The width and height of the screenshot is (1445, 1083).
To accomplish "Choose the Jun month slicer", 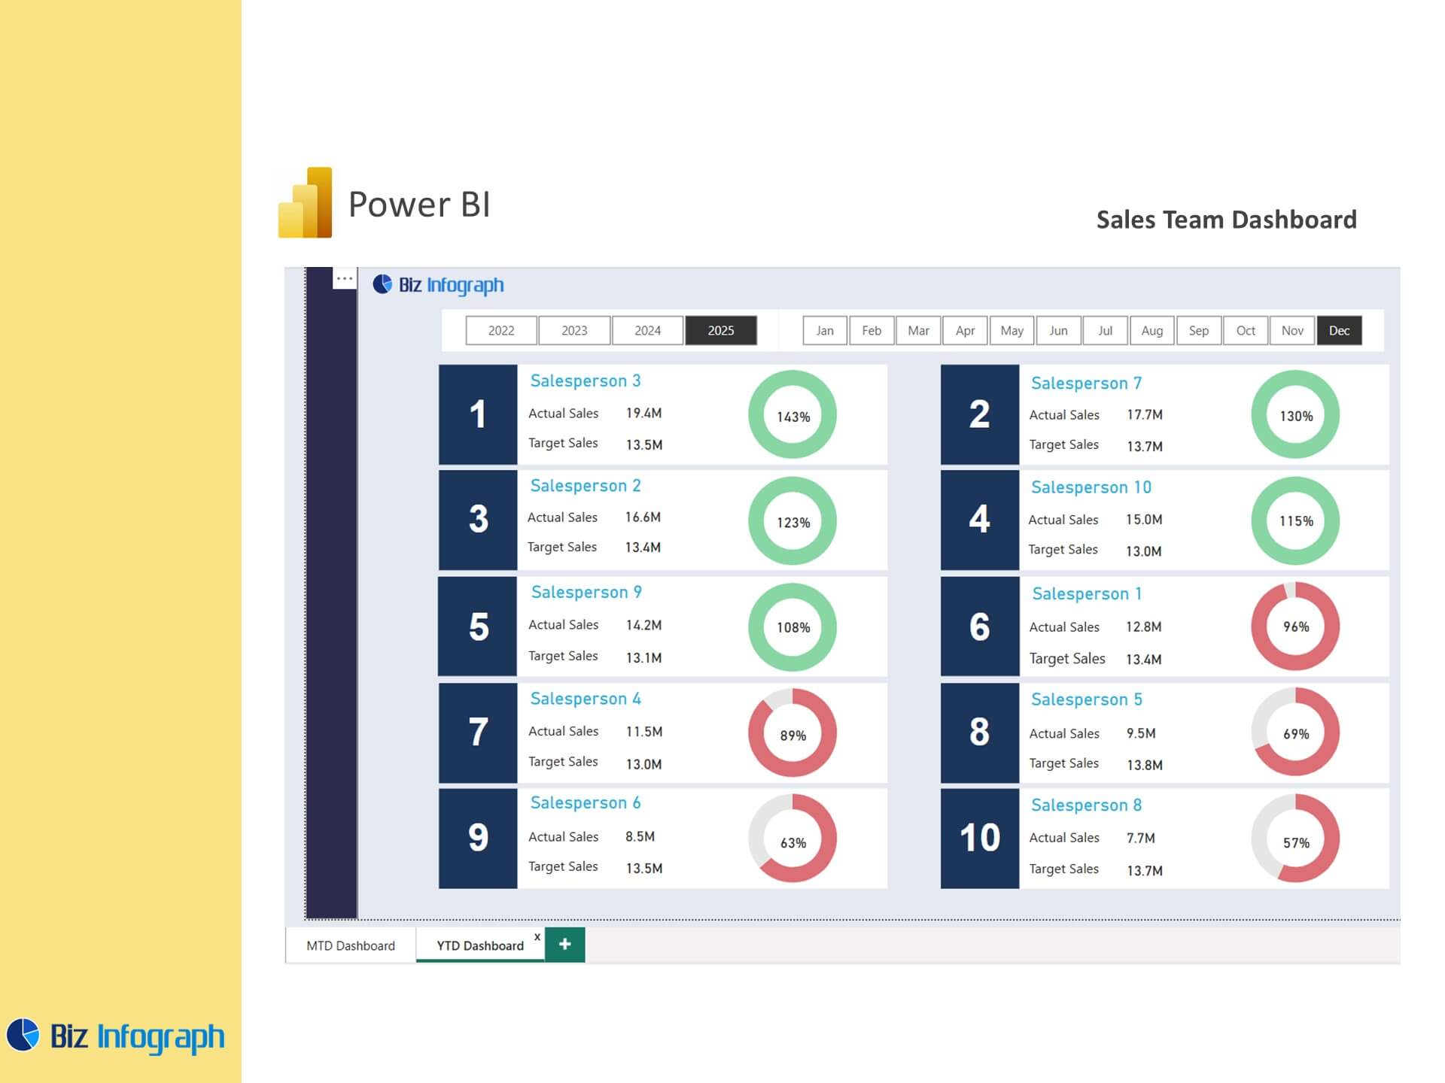I will [1058, 330].
